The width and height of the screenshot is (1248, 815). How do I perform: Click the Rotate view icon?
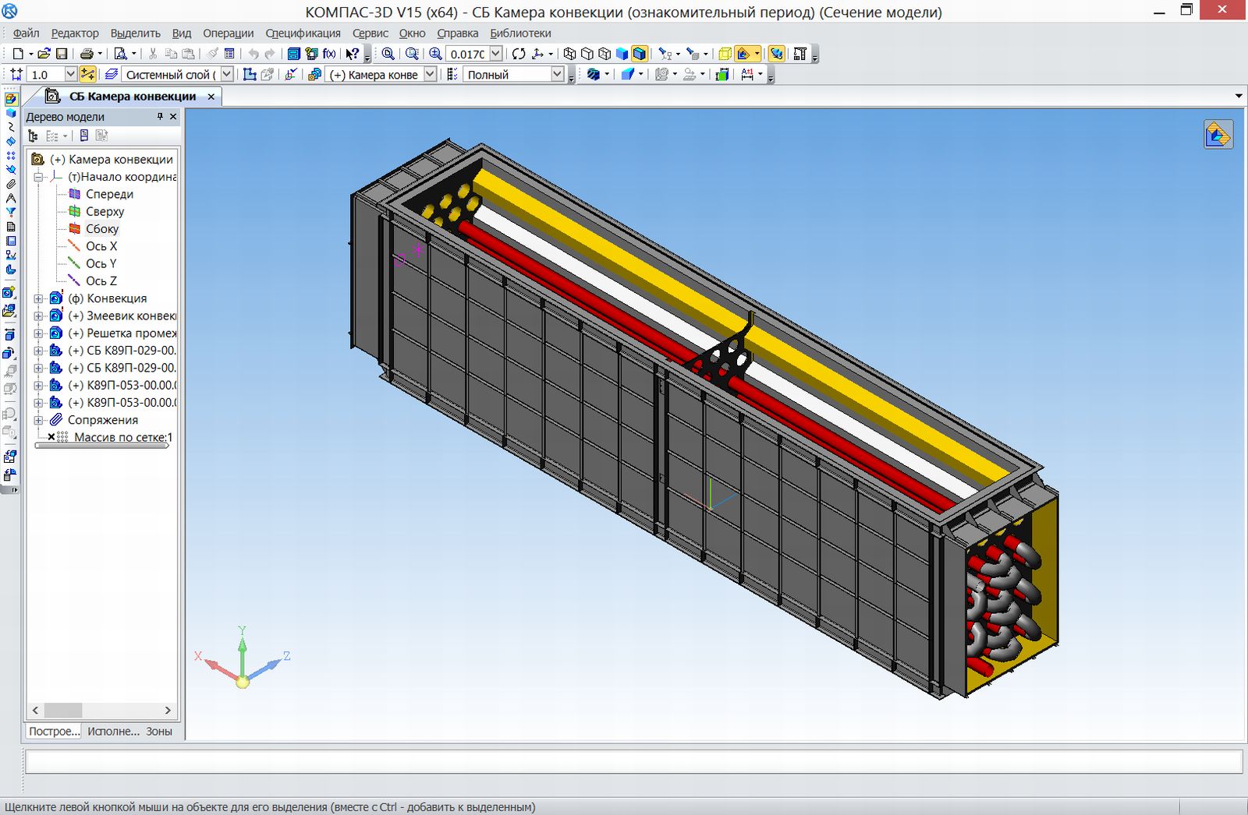519,54
